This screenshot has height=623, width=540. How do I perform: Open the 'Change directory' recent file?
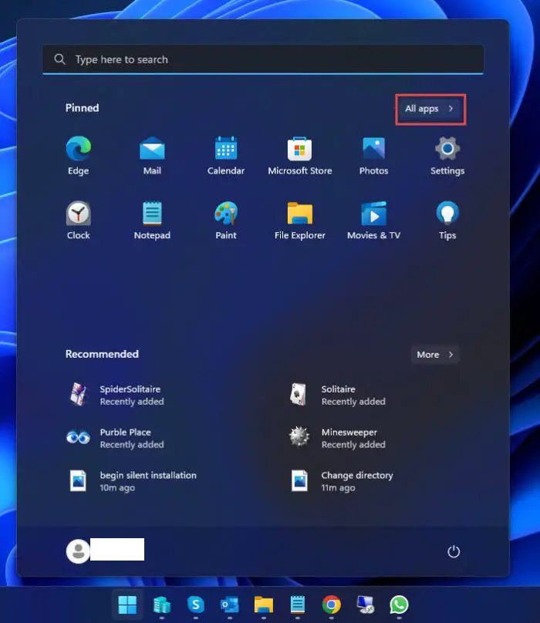342,481
